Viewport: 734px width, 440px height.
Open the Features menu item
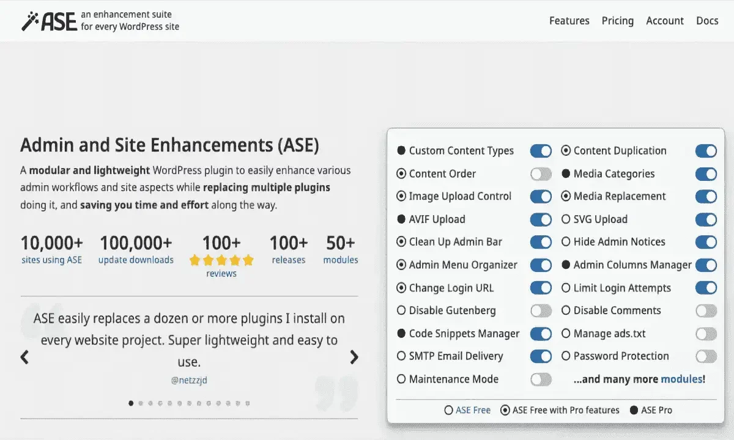pyautogui.click(x=569, y=21)
